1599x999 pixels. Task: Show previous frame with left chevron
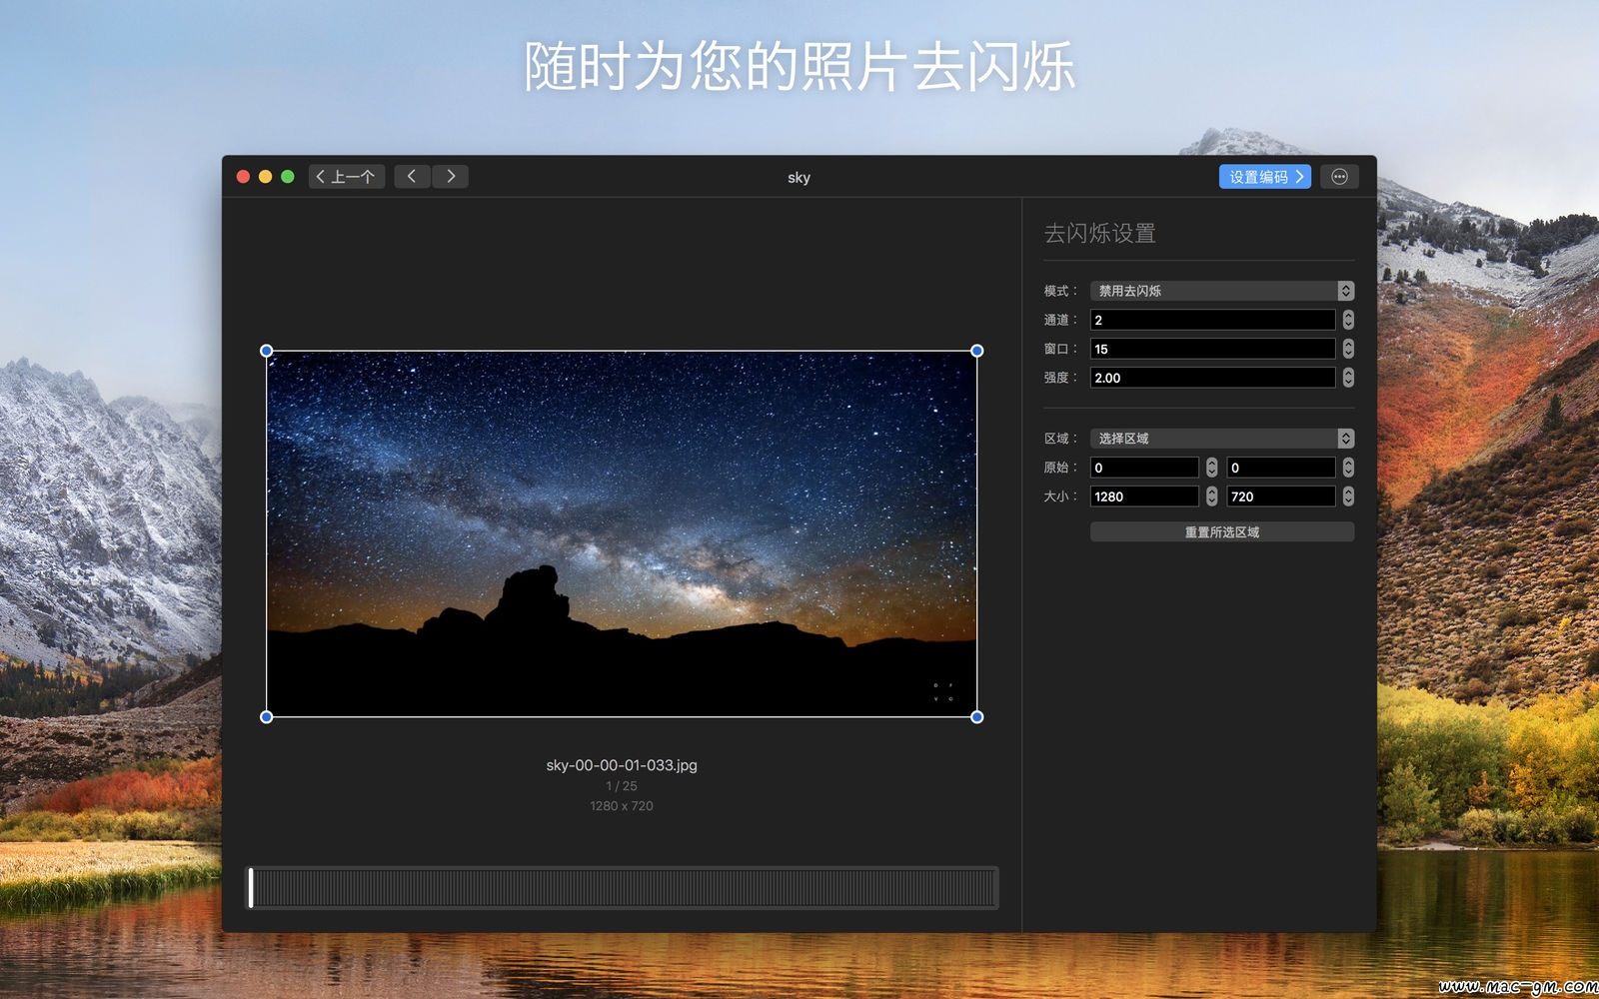(x=412, y=177)
